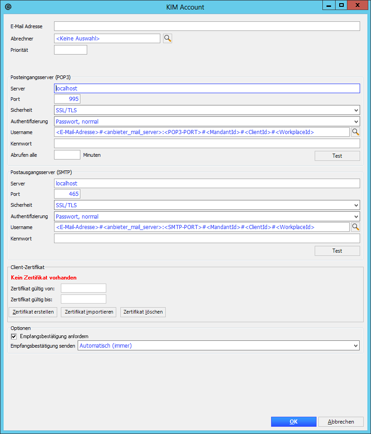Screen dimensions: 371x434
Task: Click the SMTP Test button
Action: (337, 251)
